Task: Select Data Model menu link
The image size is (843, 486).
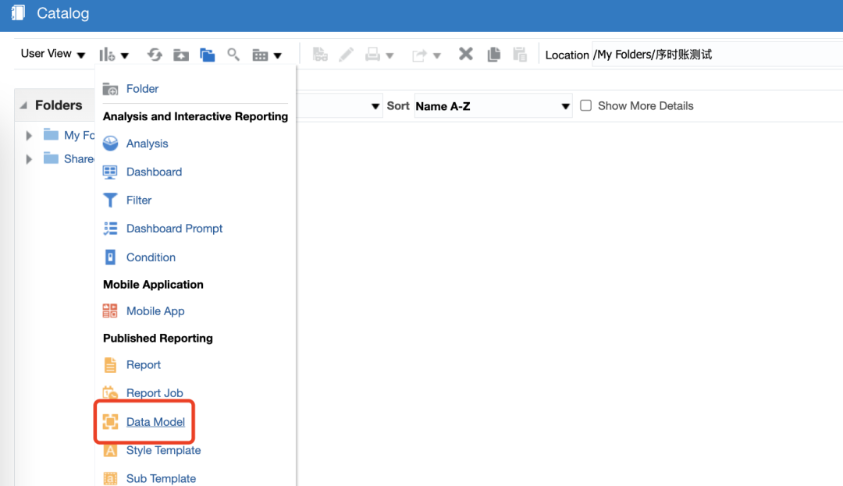Action: (155, 421)
